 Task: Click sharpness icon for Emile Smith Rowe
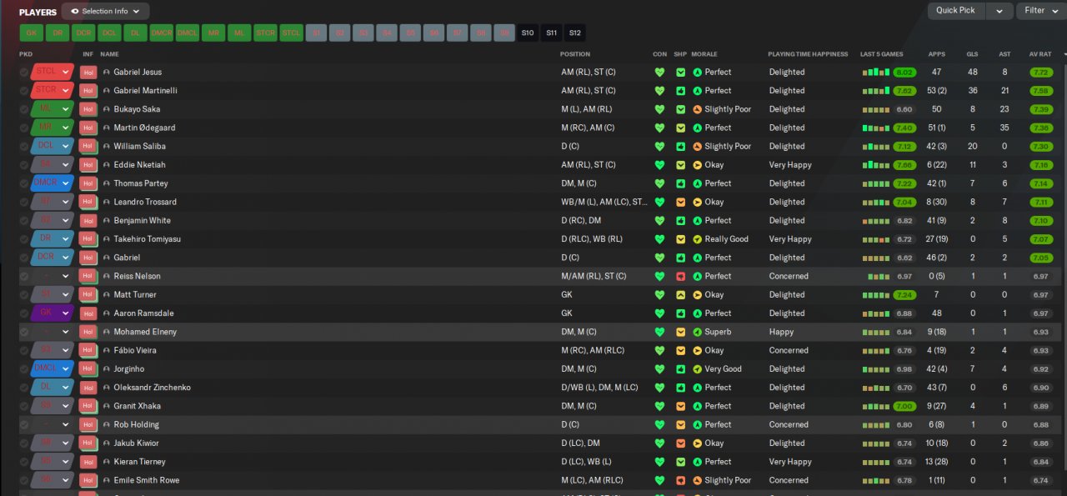click(680, 481)
